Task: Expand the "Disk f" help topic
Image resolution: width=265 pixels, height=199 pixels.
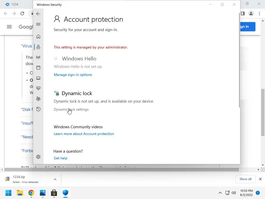Action: tap(27, 110)
